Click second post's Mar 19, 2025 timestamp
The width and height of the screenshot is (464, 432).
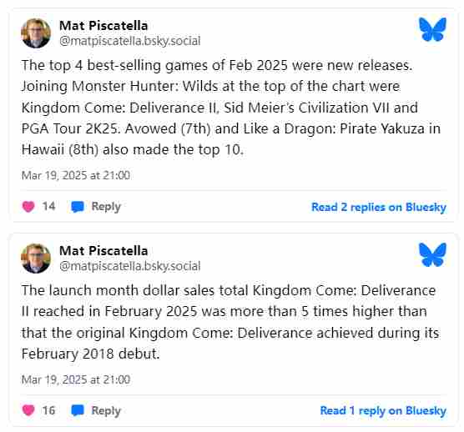[x=76, y=379]
